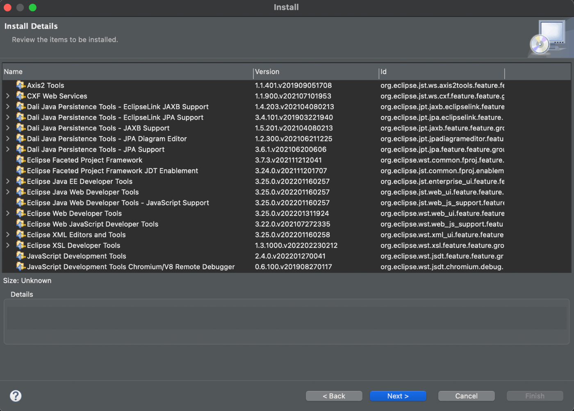Image resolution: width=574 pixels, height=411 pixels.
Task: Click version 3.25.0.v202201311924
Action: (x=292, y=213)
